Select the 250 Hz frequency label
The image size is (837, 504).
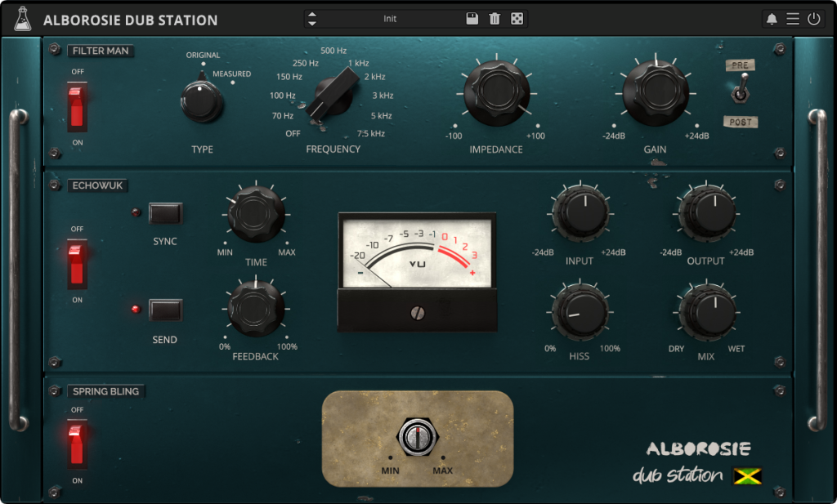pyautogui.click(x=306, y=63)
